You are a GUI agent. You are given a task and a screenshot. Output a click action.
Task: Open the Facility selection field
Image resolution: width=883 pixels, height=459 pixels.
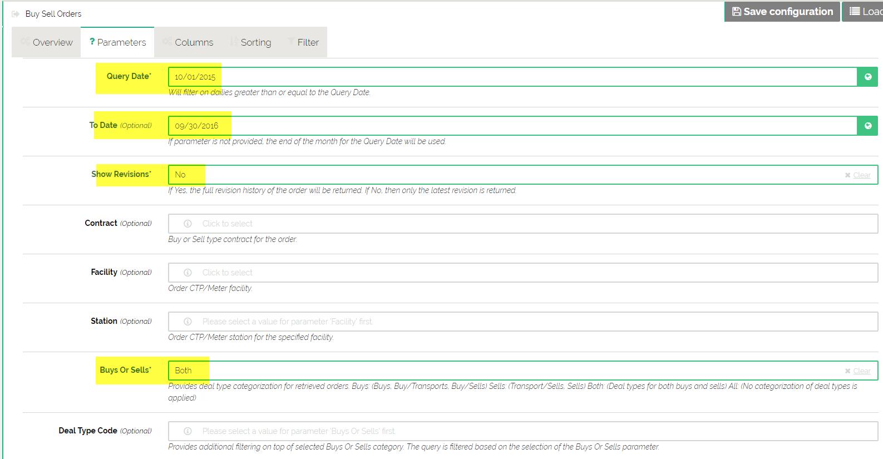point(523,273)
